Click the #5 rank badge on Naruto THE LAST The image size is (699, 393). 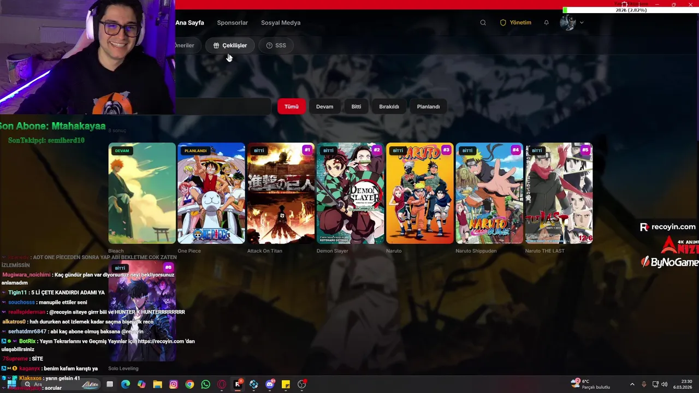coord(585,150)
